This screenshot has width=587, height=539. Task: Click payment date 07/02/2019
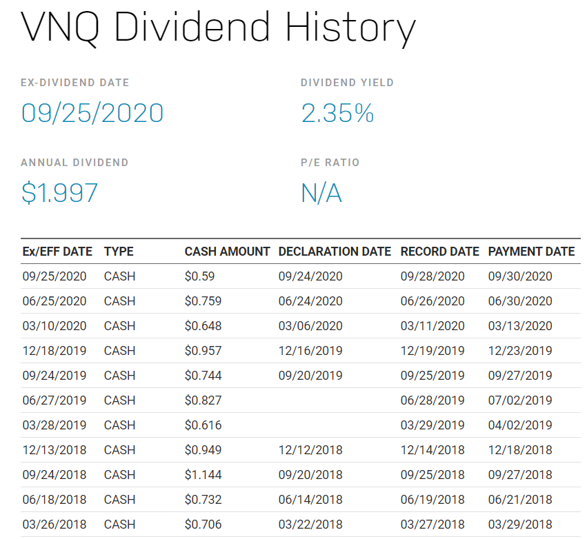pyautogui.click(x=520, y=400)
